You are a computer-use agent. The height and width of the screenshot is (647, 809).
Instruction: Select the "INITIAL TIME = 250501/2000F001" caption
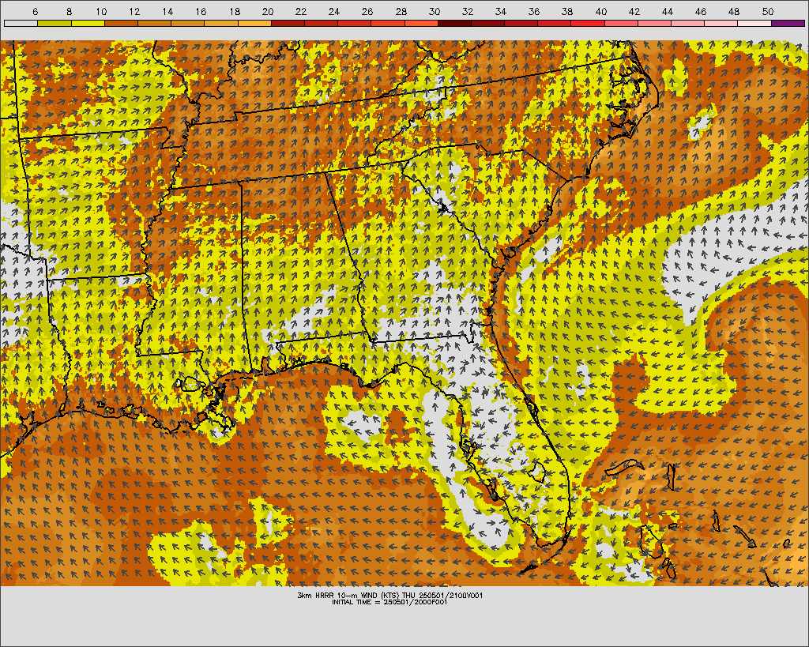coord(389,602)
